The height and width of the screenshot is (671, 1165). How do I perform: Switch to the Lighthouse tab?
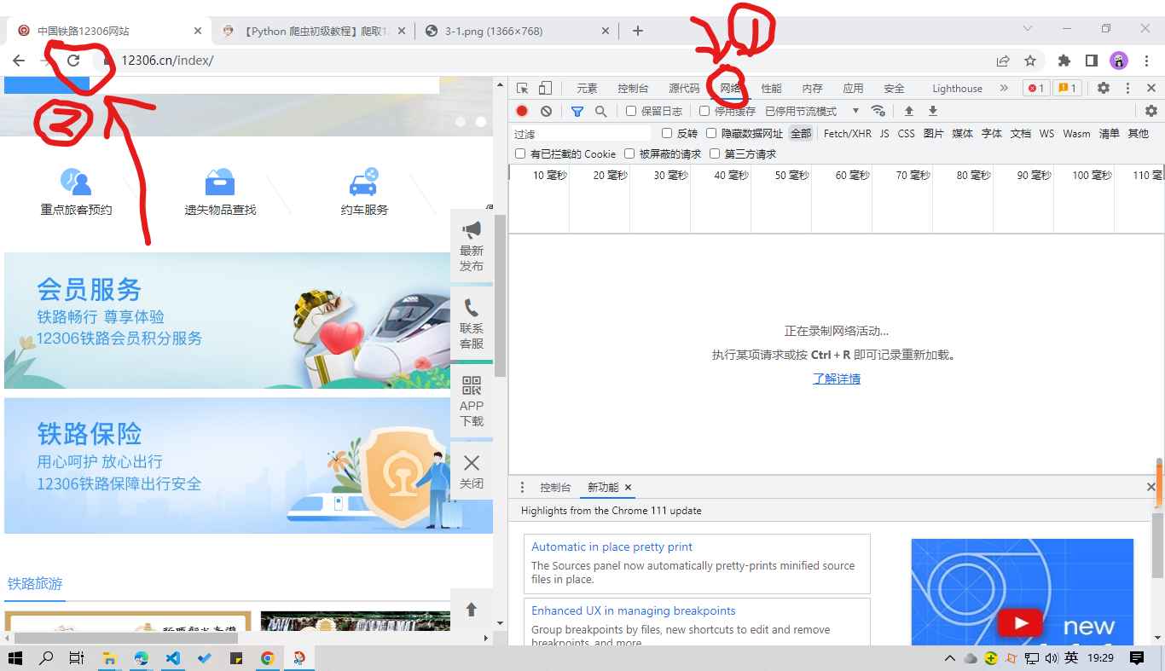coord(957,88)
